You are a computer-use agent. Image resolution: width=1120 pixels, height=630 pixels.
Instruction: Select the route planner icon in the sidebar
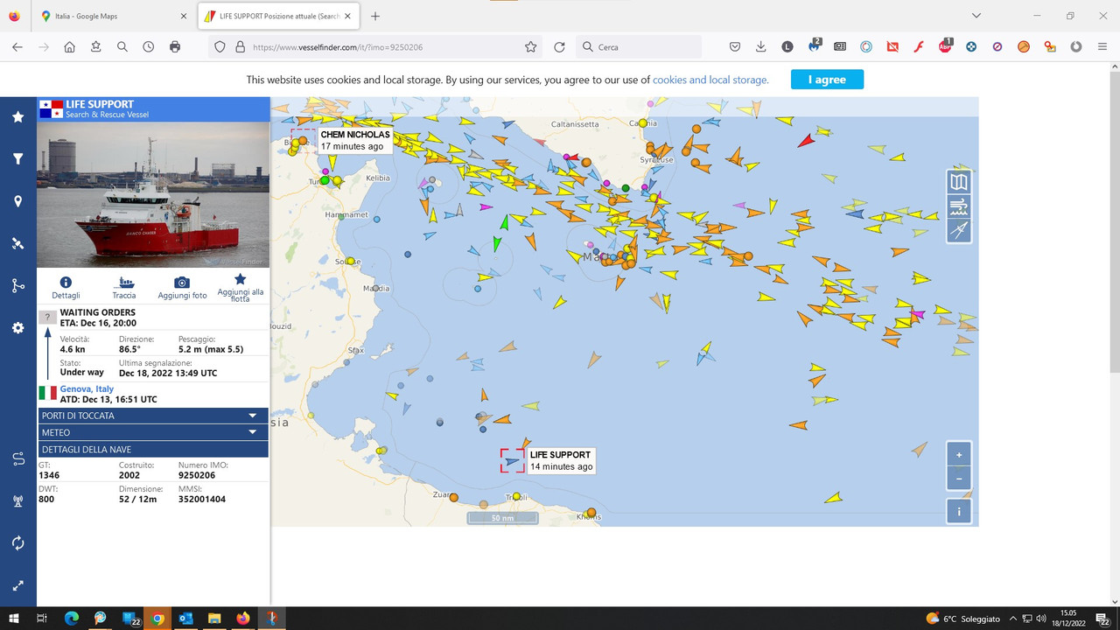pos(17,458)
